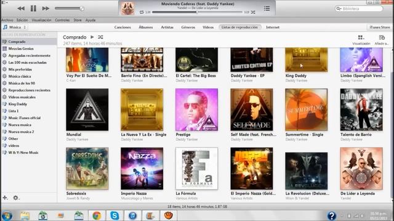Open iTunes from the taskbar

tap(133, 215)
